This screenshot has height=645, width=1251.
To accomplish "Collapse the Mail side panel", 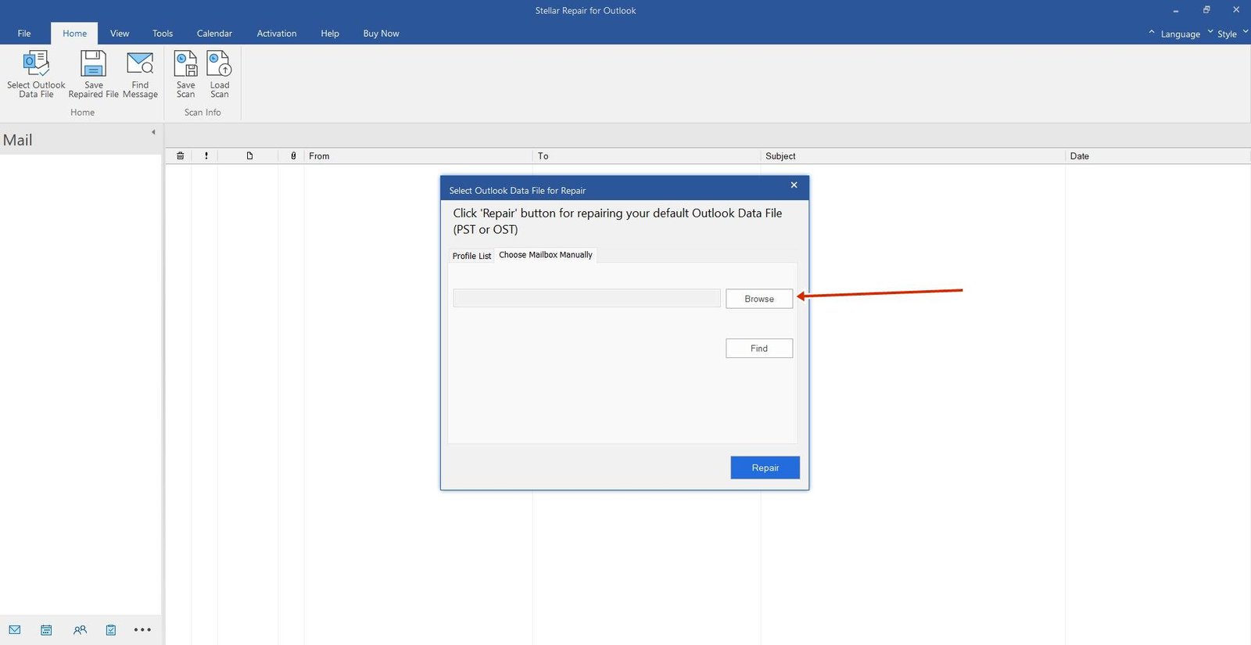I will pyautogui.click(x=153, y=132).
